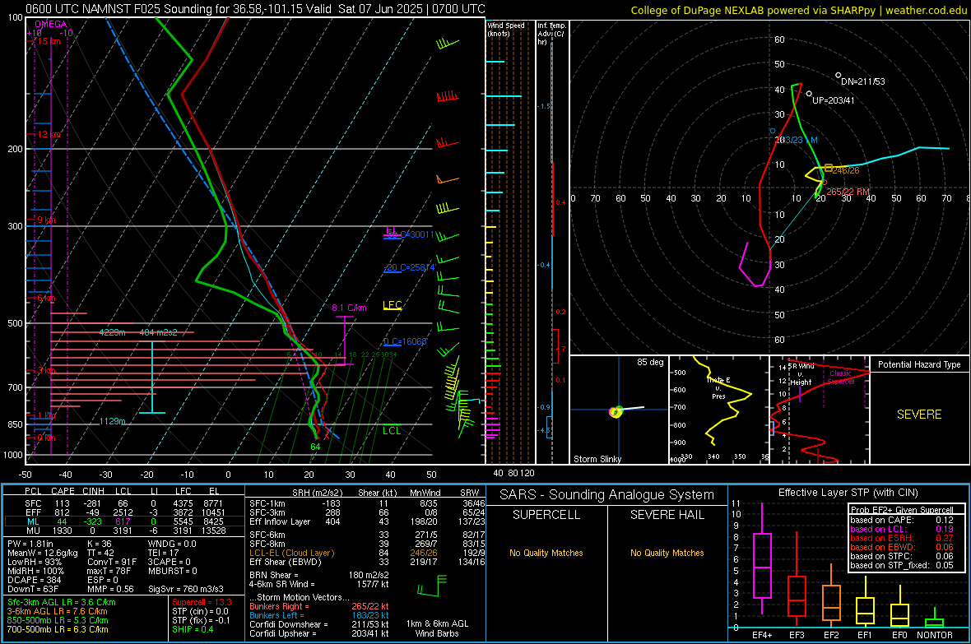Click the green 'SHIP = 0.4' value

pyautogui.click(x=193, y=629)
